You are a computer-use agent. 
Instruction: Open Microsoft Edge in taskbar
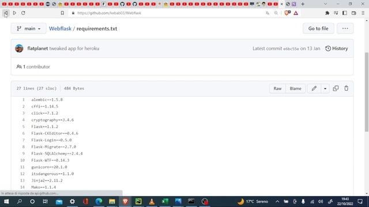(99, 202)
